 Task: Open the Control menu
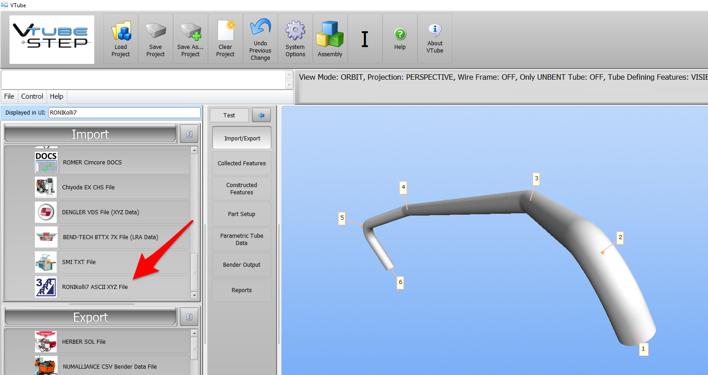point(32,96)
